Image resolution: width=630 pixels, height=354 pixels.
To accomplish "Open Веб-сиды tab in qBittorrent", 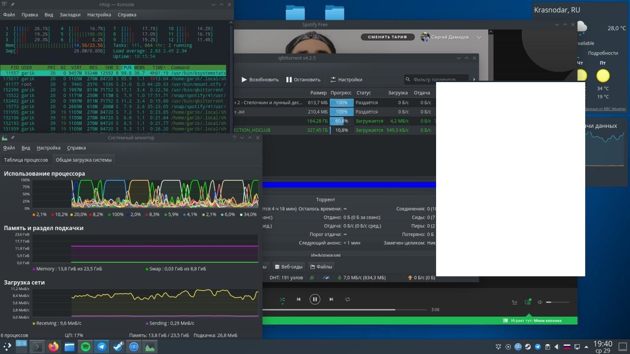I will 289,266.
